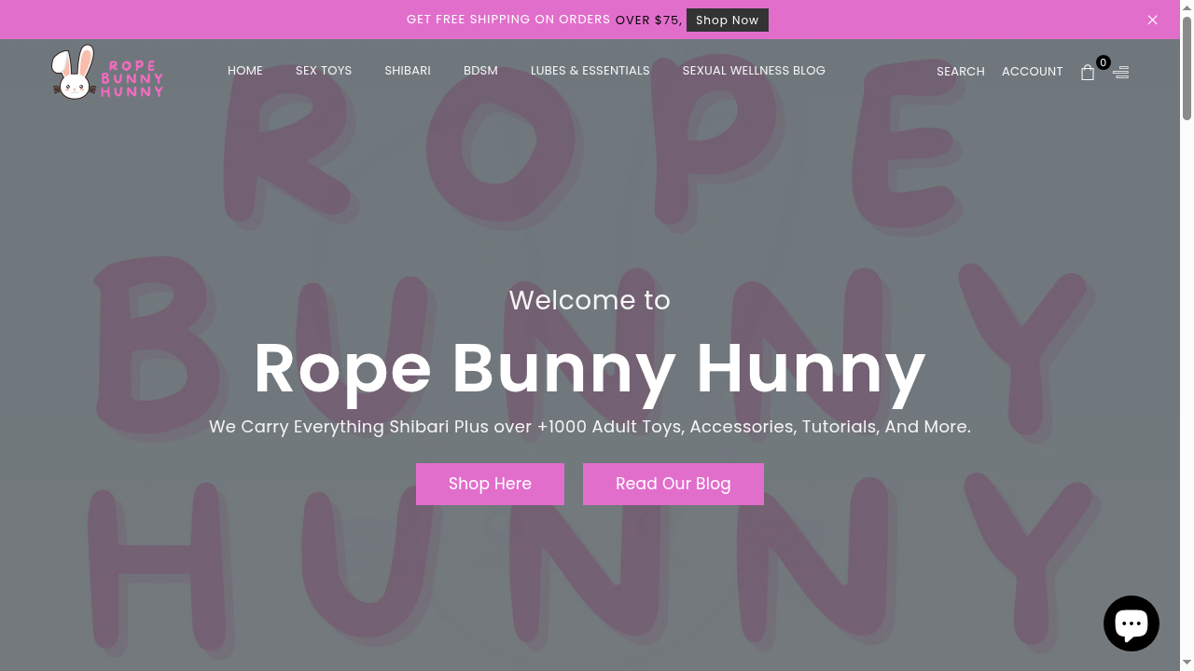
Task: Open the ACCOUNT page
Action: click(x=1032, y=71)
